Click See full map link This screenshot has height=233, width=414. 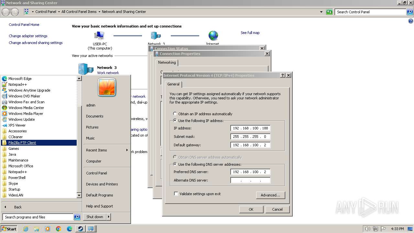tap(250, 33)
